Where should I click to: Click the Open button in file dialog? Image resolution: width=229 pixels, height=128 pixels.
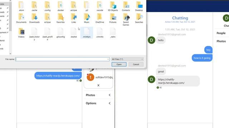119,64
